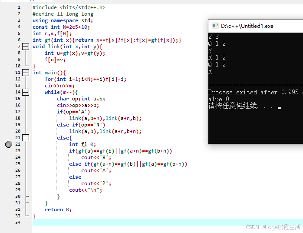This screenshot has width=303, height=233.
Task: Click 'cout<<"\n";' statement
Action: tap(86, 190)
